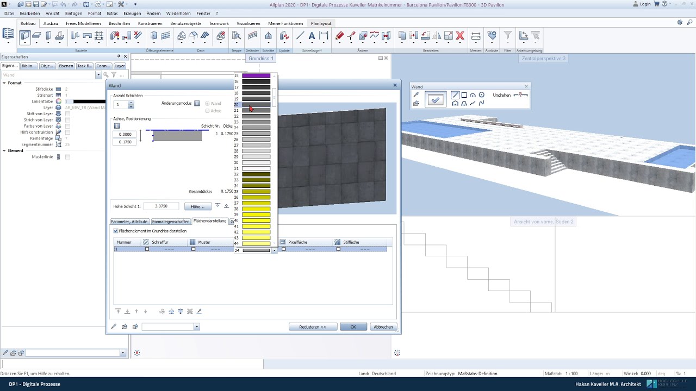Screen dimensions: 696x391
Task: Tick the Schraffur checkbox in row 1
Action: click(x=147, y=249)
